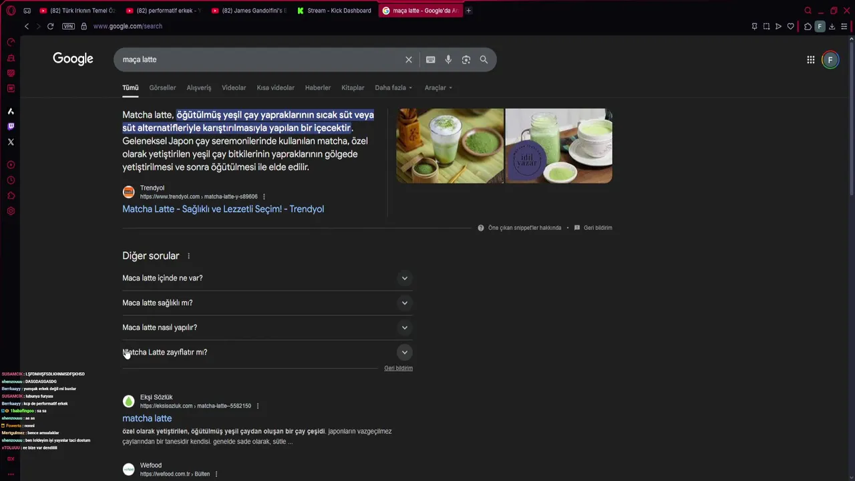
Task: Open the Google account F avatar
Action: 830,59
